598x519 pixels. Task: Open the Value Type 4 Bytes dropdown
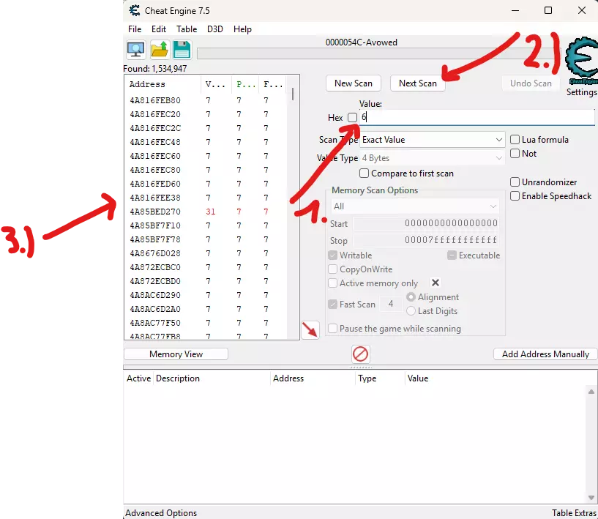tap(432, 158)
